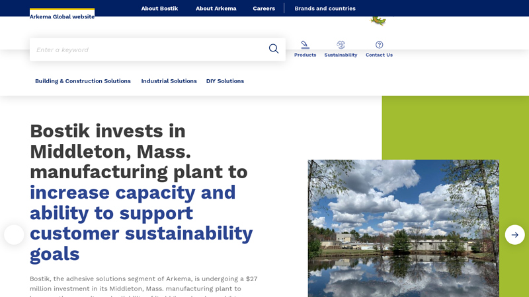Open the Sustainability globe icon
This screenshot has height=297, width=529.
coord(341,45)
